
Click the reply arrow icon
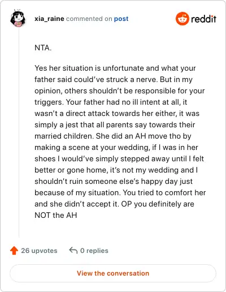point(73,250)
